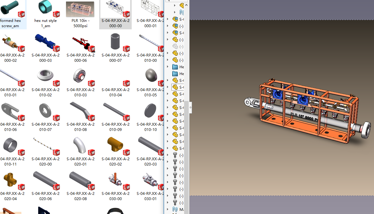The image size is (374, 214).
Task: Click the 2020-03 pipe thumbnail
Action: click(x=151, y=146)
